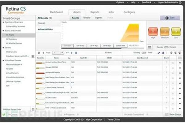
Task: Open the Reports tab
Action: 95,12
